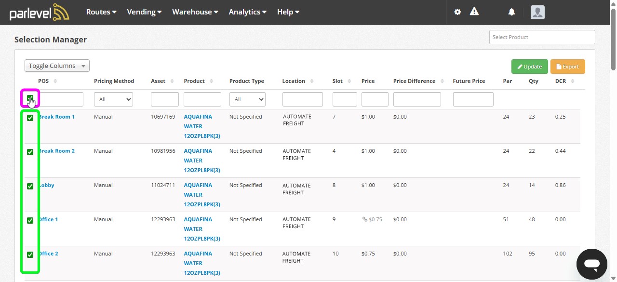This screenshot has height=282, width=617.
Task: Open the chat support bubble
Action: 591,264
